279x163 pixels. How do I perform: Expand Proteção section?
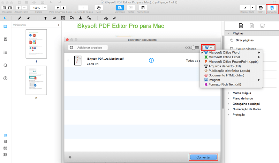pos(229,115)
